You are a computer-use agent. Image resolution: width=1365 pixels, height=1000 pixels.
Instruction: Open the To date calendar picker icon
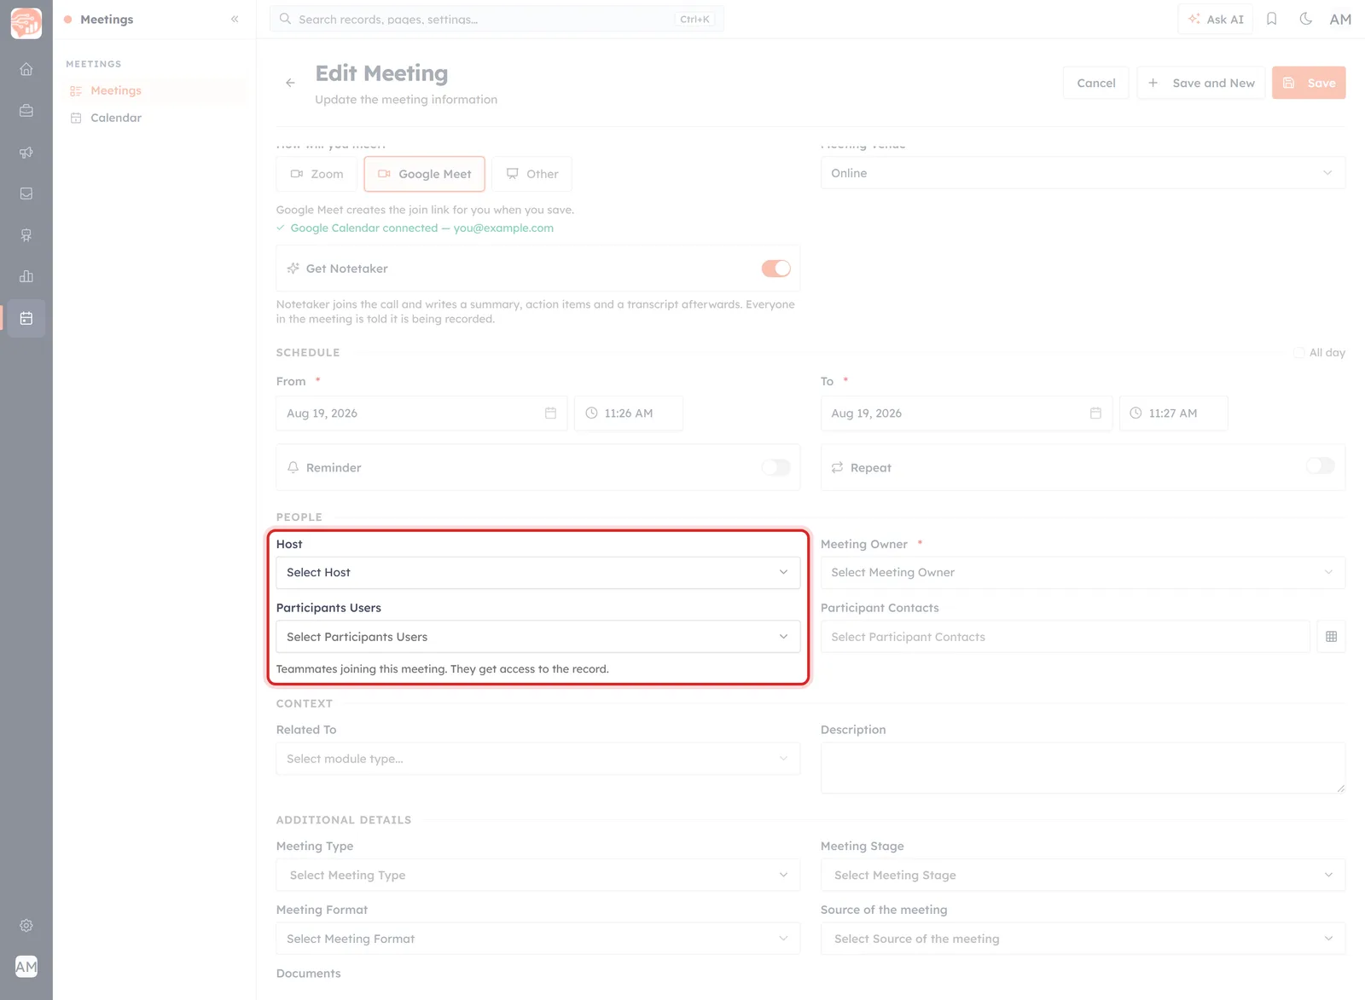[1095, 413]
